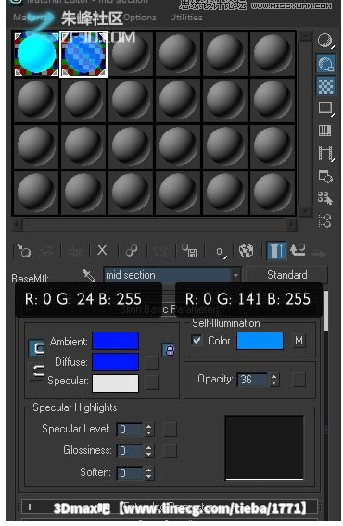
Task: Click the Soften value field
Action: 130,472
